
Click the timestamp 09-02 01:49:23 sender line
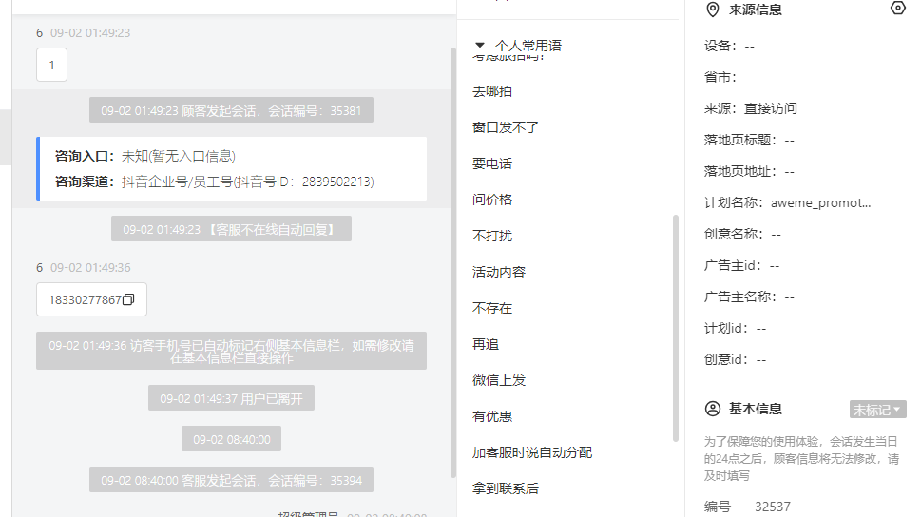tap(84, 33)
